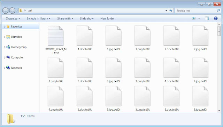Click the Back navigation arrow

click(6, 10)
